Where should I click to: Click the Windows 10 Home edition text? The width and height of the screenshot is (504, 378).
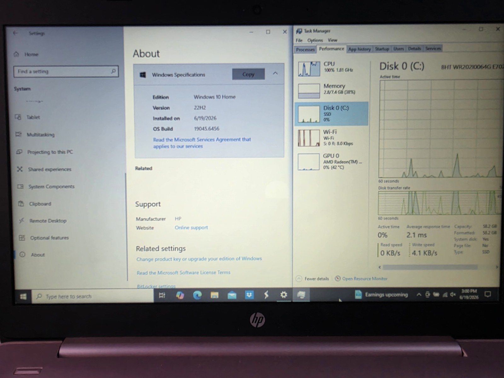[x=215, y=97]
